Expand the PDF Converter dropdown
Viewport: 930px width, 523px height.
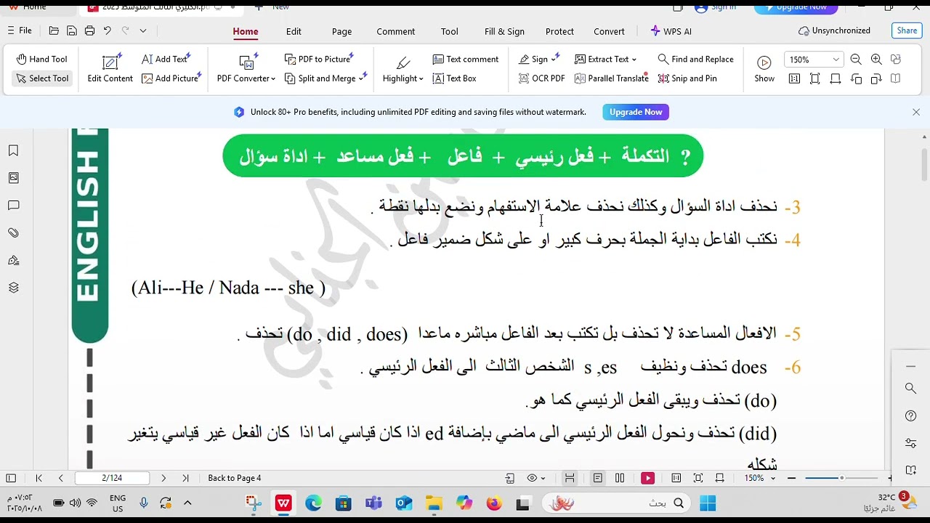click(x=273, y=78)
